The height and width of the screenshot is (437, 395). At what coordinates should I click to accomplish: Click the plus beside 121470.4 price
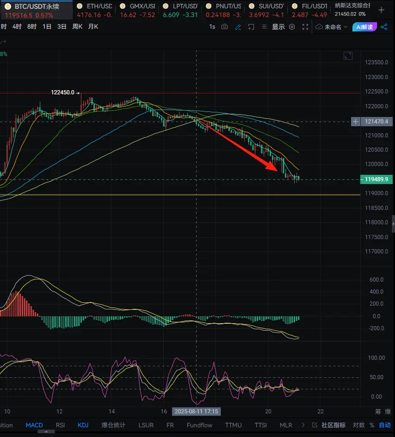point(355,122)
